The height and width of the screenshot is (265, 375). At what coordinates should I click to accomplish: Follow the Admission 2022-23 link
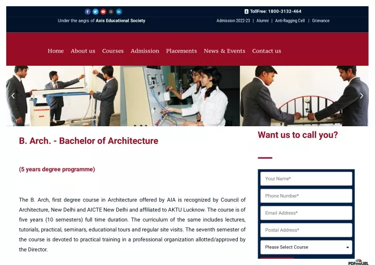tap(233, 20)
